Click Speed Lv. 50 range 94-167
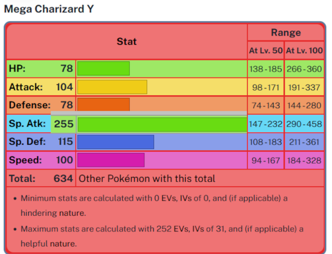Image resolution: width=332 pixels, height=254 pixels. 266,160
